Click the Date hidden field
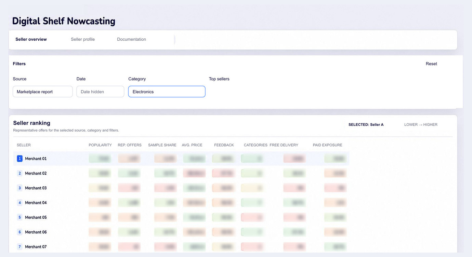This screenshot has height=257, width=472. (x=100, y=92)
